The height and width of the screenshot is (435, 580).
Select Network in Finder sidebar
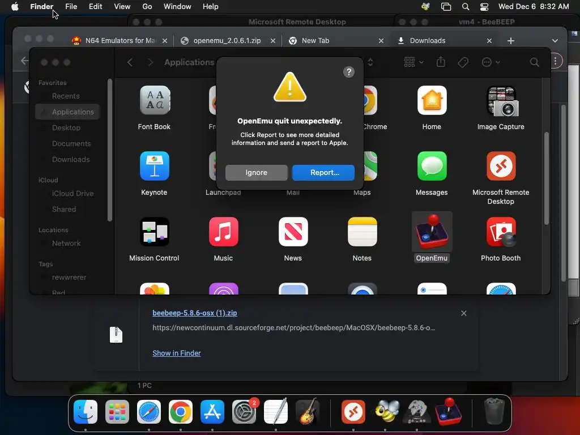pos(66,244)
